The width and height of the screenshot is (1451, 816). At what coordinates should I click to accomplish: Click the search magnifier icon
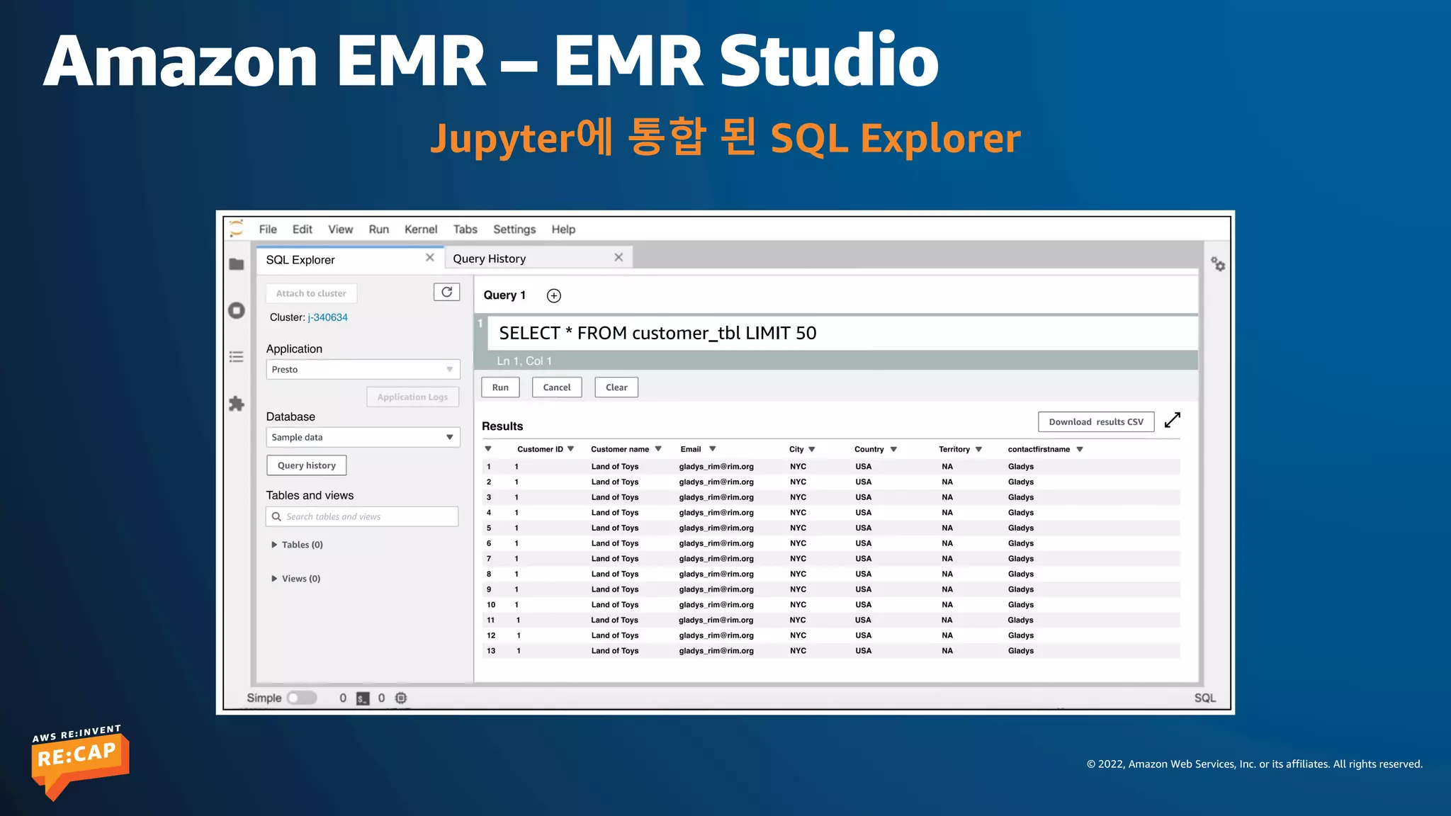click(x=276, y=516)
